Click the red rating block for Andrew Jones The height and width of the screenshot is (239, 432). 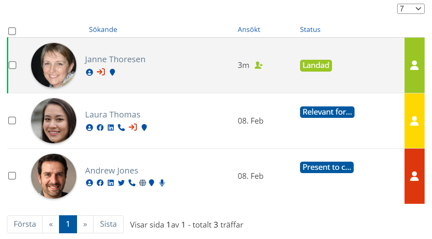(414, 176)
